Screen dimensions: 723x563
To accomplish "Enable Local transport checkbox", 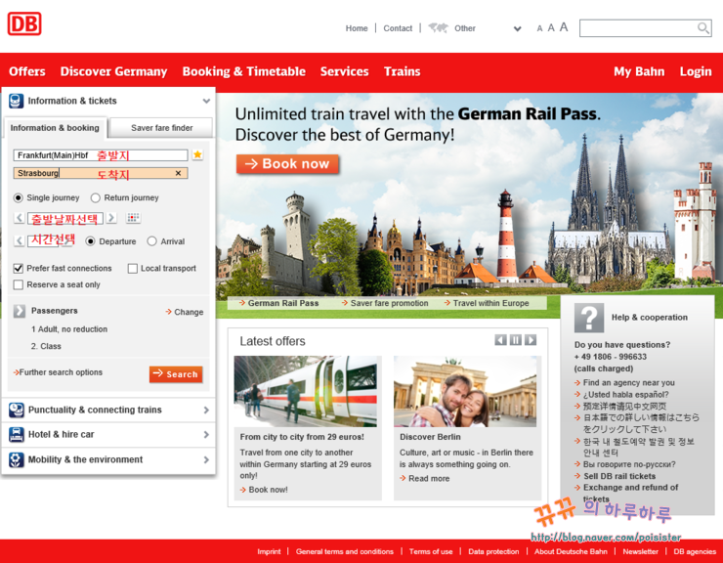I will (x=132, y=268).
